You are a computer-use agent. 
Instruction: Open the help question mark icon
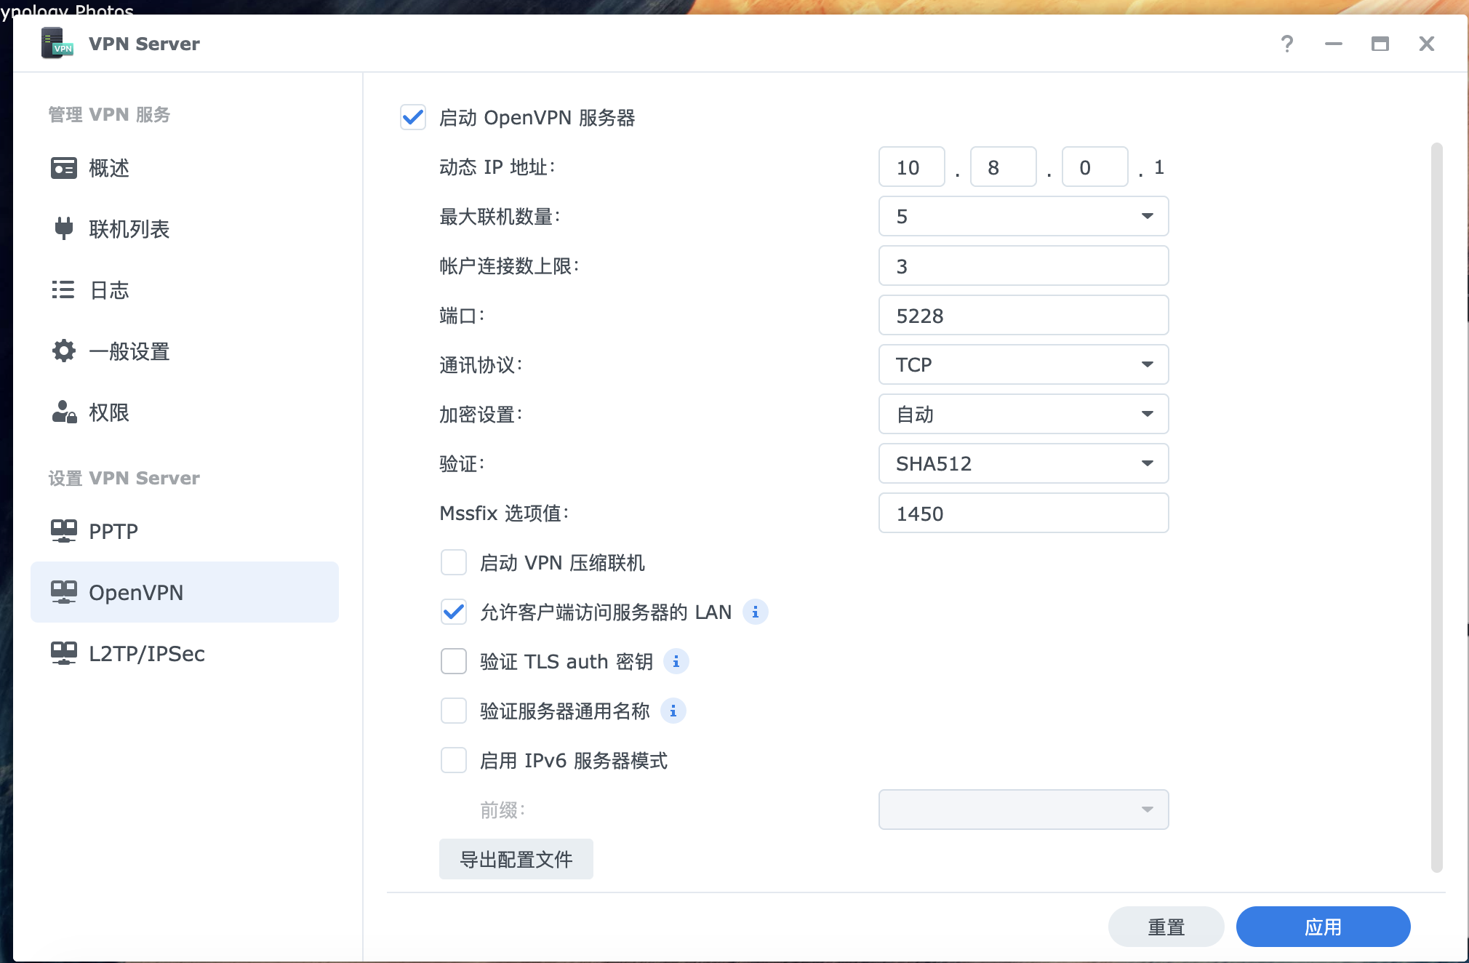point(1286,44)
